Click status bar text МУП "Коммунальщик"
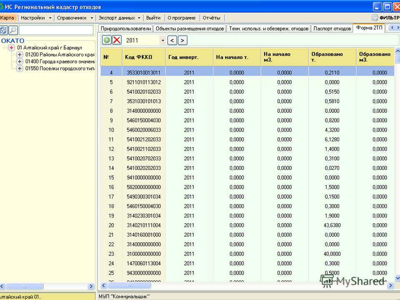 click(x=124, y=296)
